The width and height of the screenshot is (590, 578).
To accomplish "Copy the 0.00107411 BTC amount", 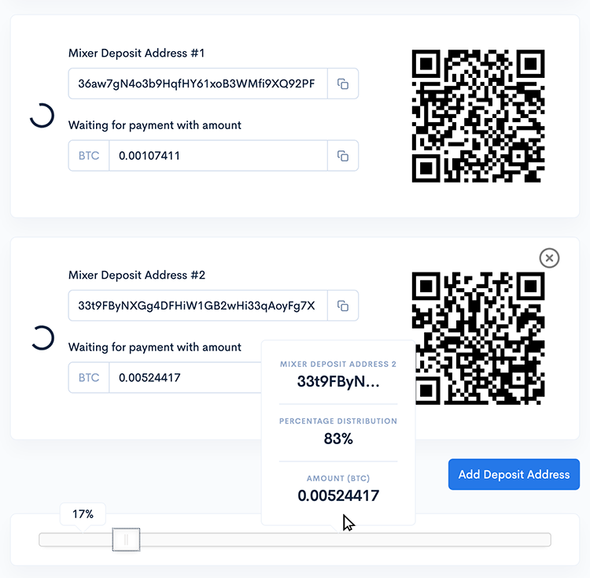I will click(x=343, y=156).
